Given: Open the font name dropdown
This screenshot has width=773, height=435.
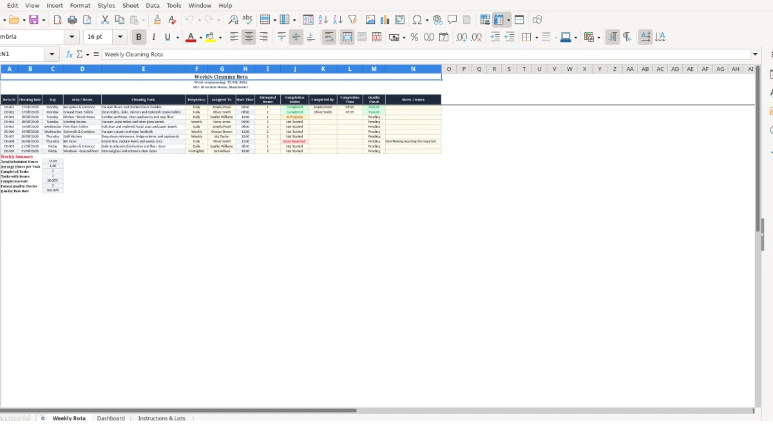Looking at the screenshot, I should (x=72, y=37).
